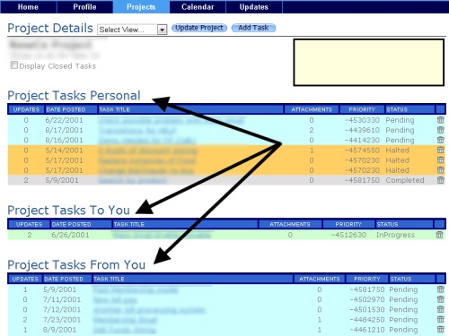Viewport: 449px width, 336px height.
Task: Click the priority value -4512630
Action: (348, 235)
